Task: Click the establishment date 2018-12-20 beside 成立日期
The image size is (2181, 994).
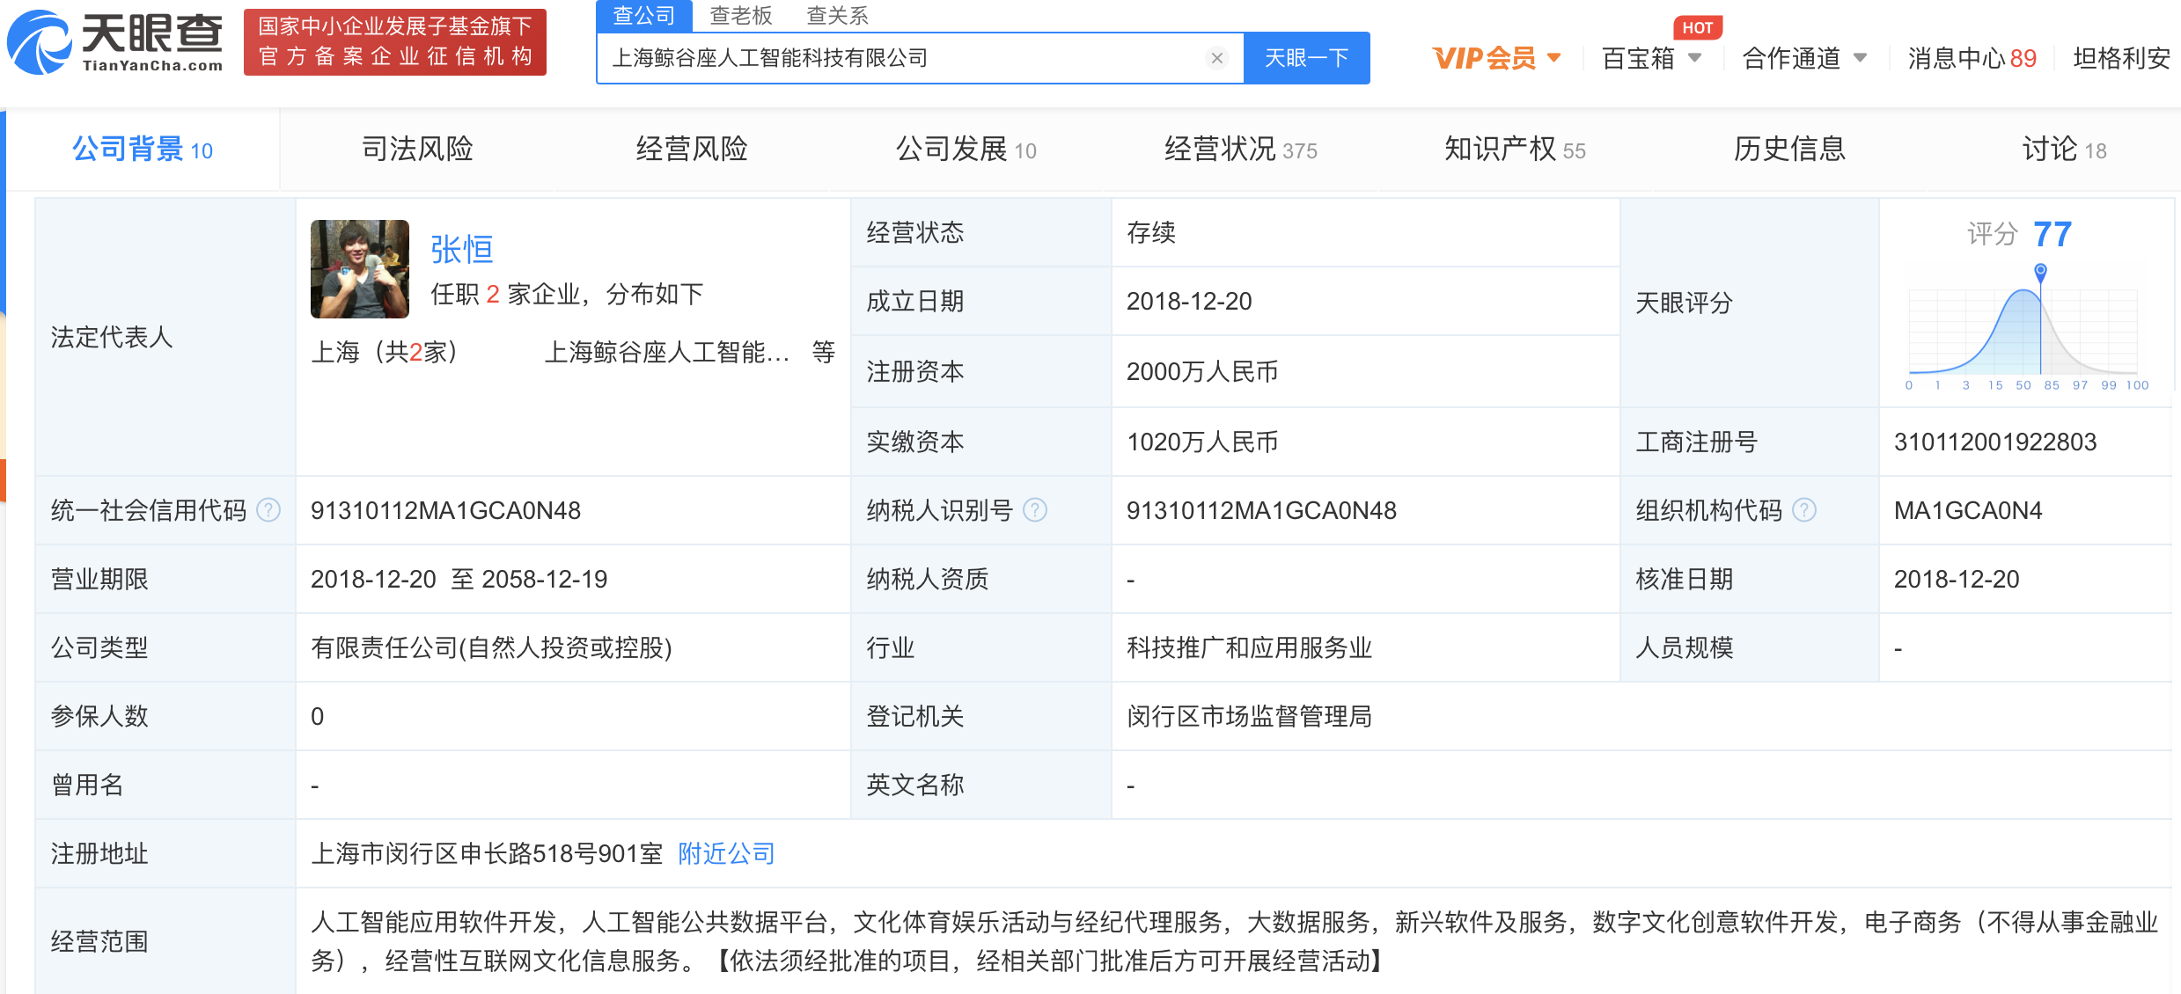Action: (x=1189, y=301)
